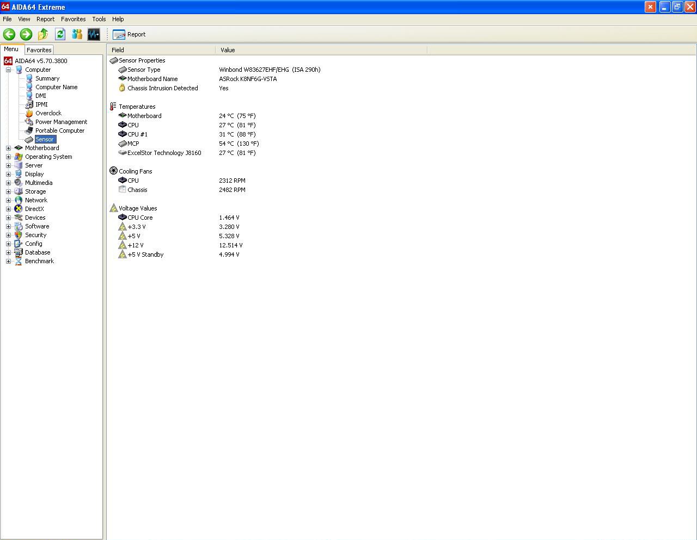The width and height of the screenshot is (697, 540).
Task: Select Summary in the tree
Action: 47,78
